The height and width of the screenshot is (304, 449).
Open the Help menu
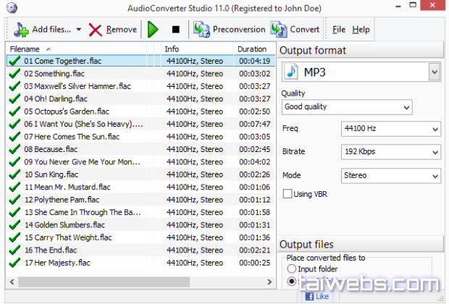pyautogui.click(x=361, y=30)
